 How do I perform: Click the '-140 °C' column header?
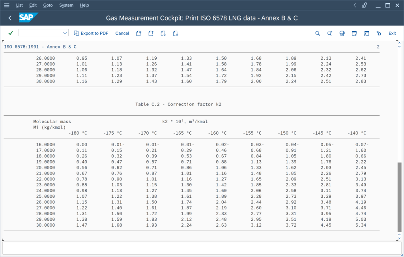click(x=357, y=133)
